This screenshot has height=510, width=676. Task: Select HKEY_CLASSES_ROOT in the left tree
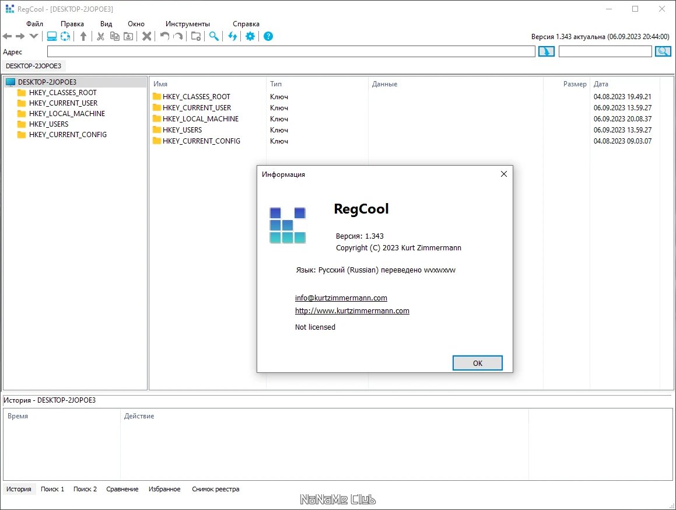[62, 92]
